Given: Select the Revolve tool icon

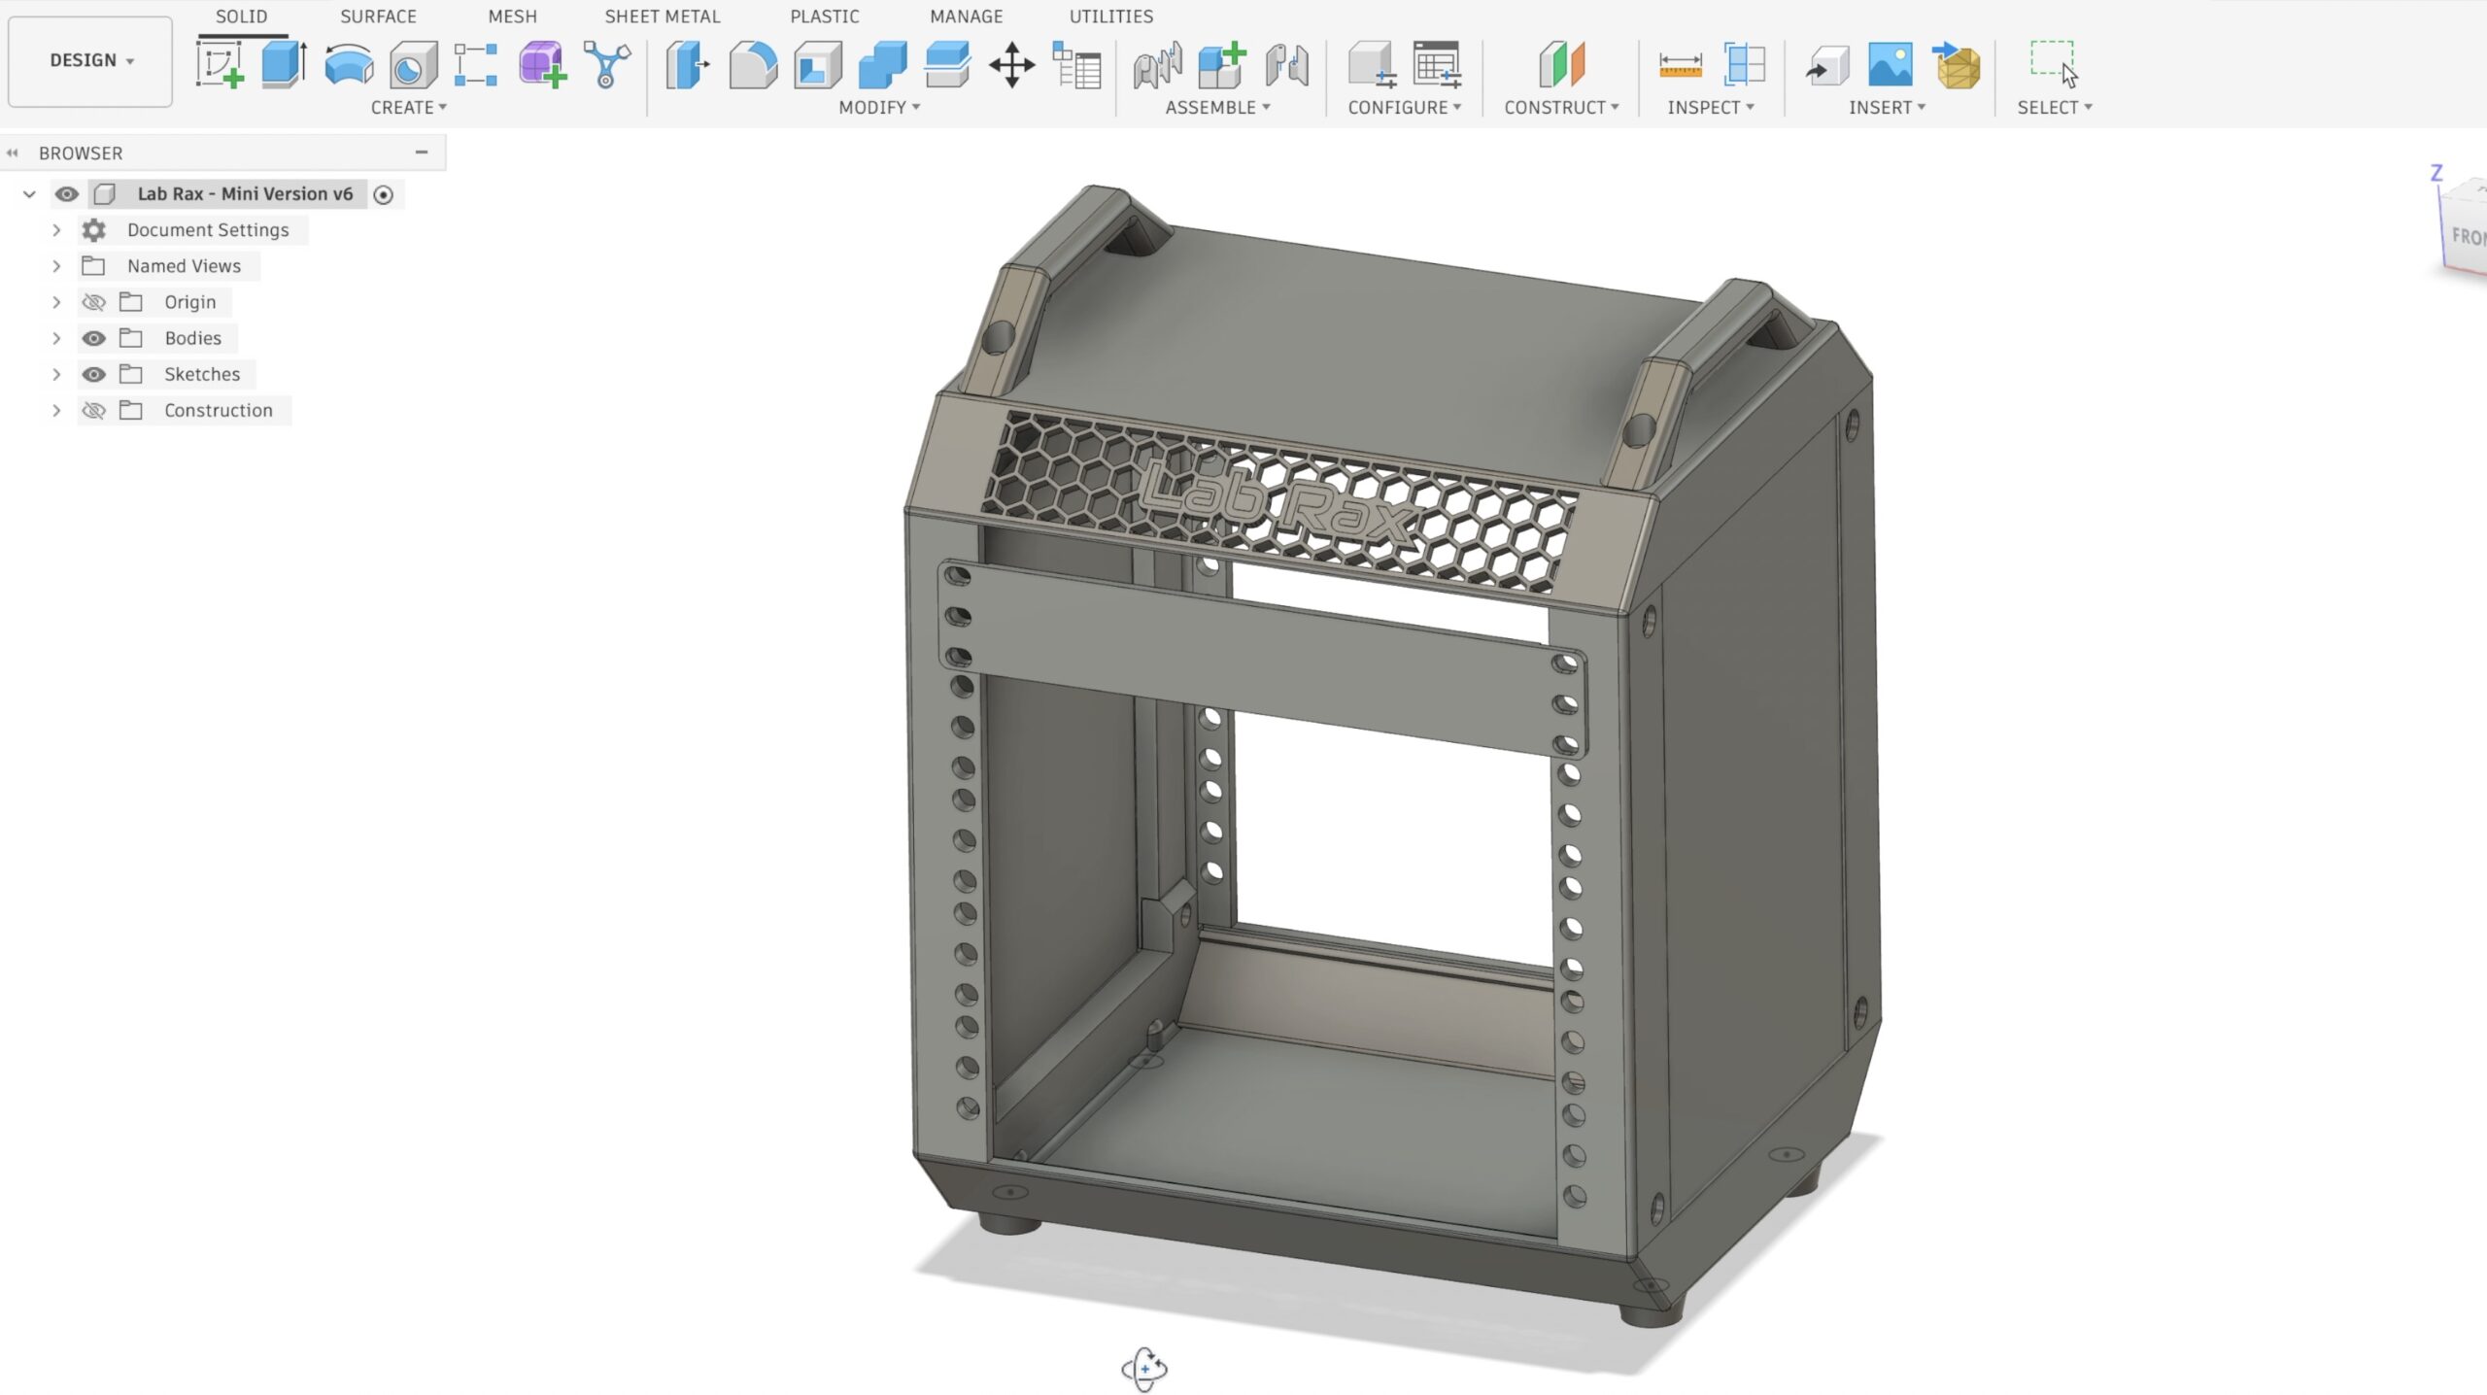Looking at the screenshot, I should tap(349, 65).
